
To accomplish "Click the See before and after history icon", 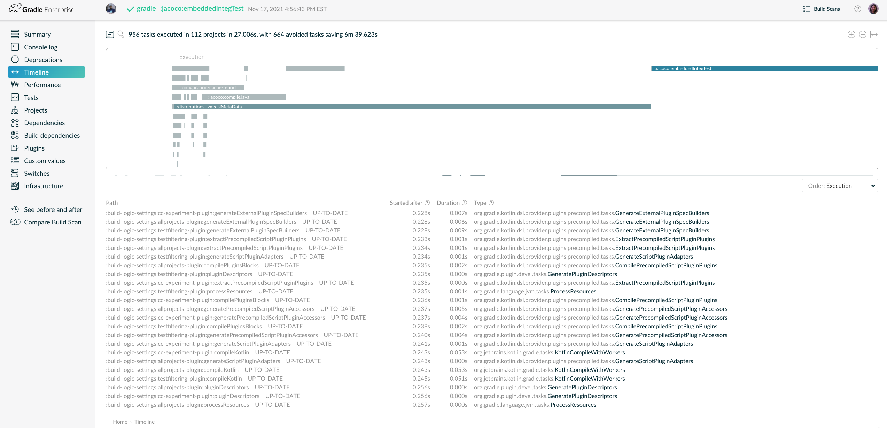I will [15, 209].
